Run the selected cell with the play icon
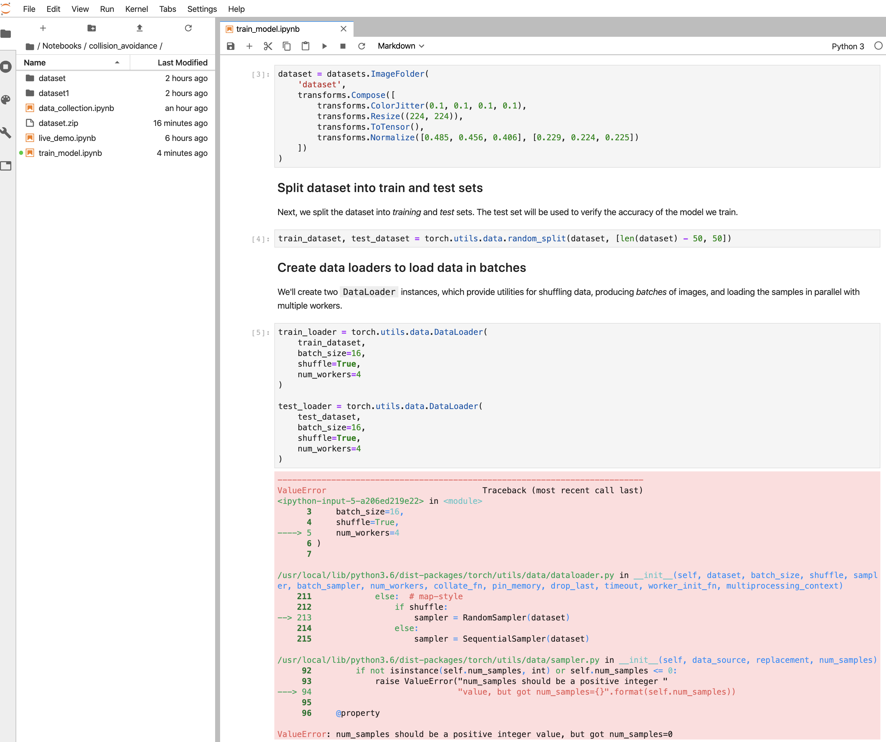Image resolution: width=886 pixels, height=742 pixels. tap(324, 46)
